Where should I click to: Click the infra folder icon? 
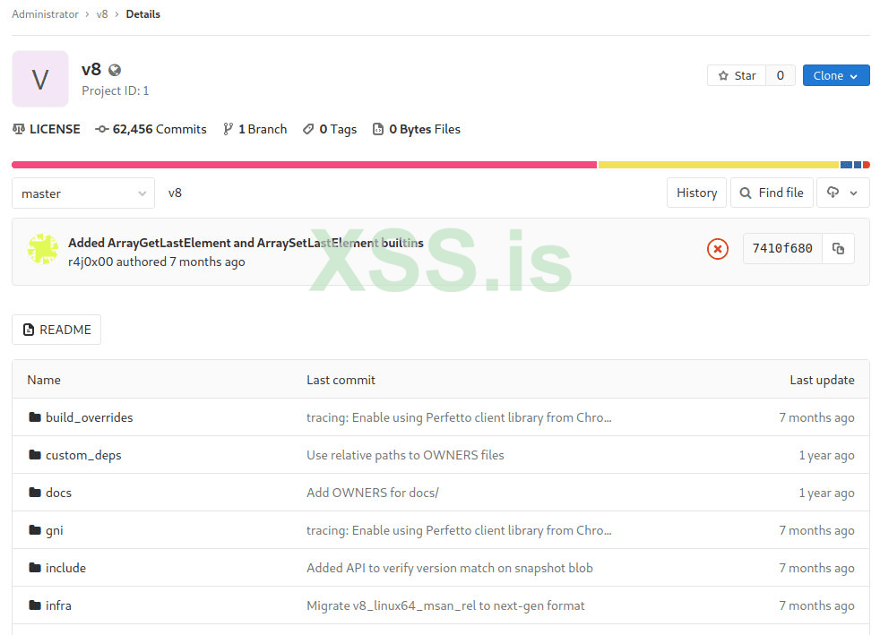pyautogui.click(x=35, y=605)
